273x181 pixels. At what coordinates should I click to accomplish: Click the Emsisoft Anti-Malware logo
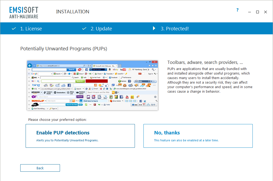point(24,13)
